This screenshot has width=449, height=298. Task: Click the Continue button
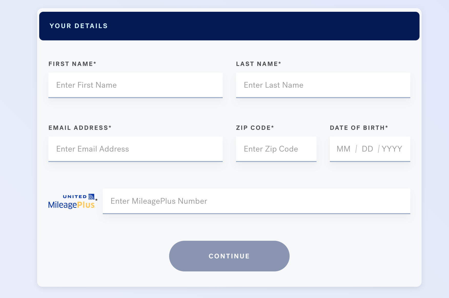point(229,256)
